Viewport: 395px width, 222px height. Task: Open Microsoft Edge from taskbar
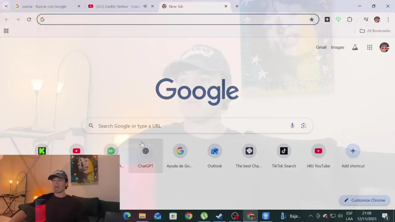point(127,216)
